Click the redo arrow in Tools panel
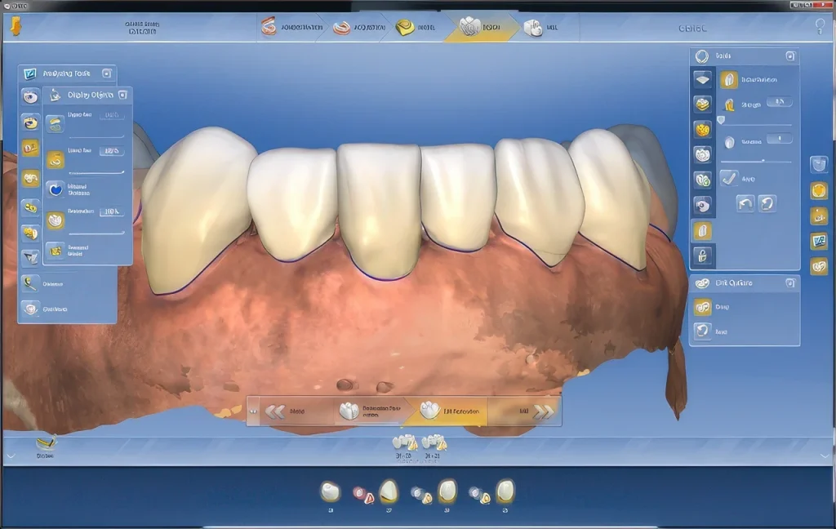 click(767, 203)
